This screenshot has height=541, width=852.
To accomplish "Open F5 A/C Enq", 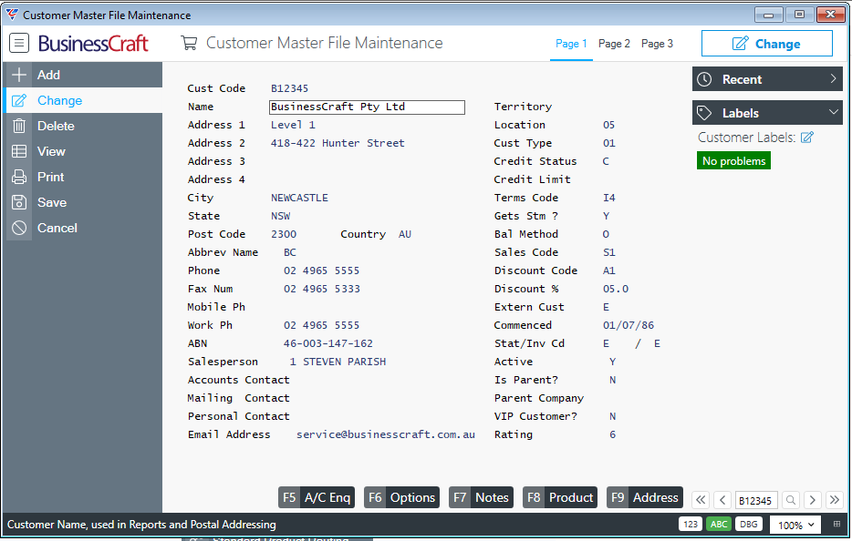I will [317, 497].
